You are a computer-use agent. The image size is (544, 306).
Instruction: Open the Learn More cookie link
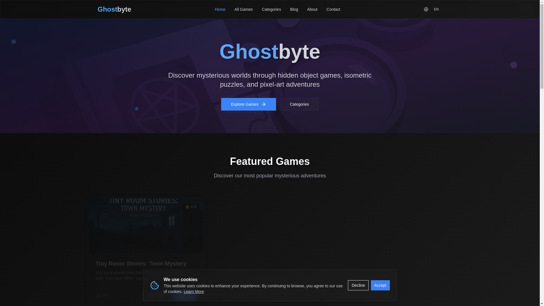coord(194,292)
